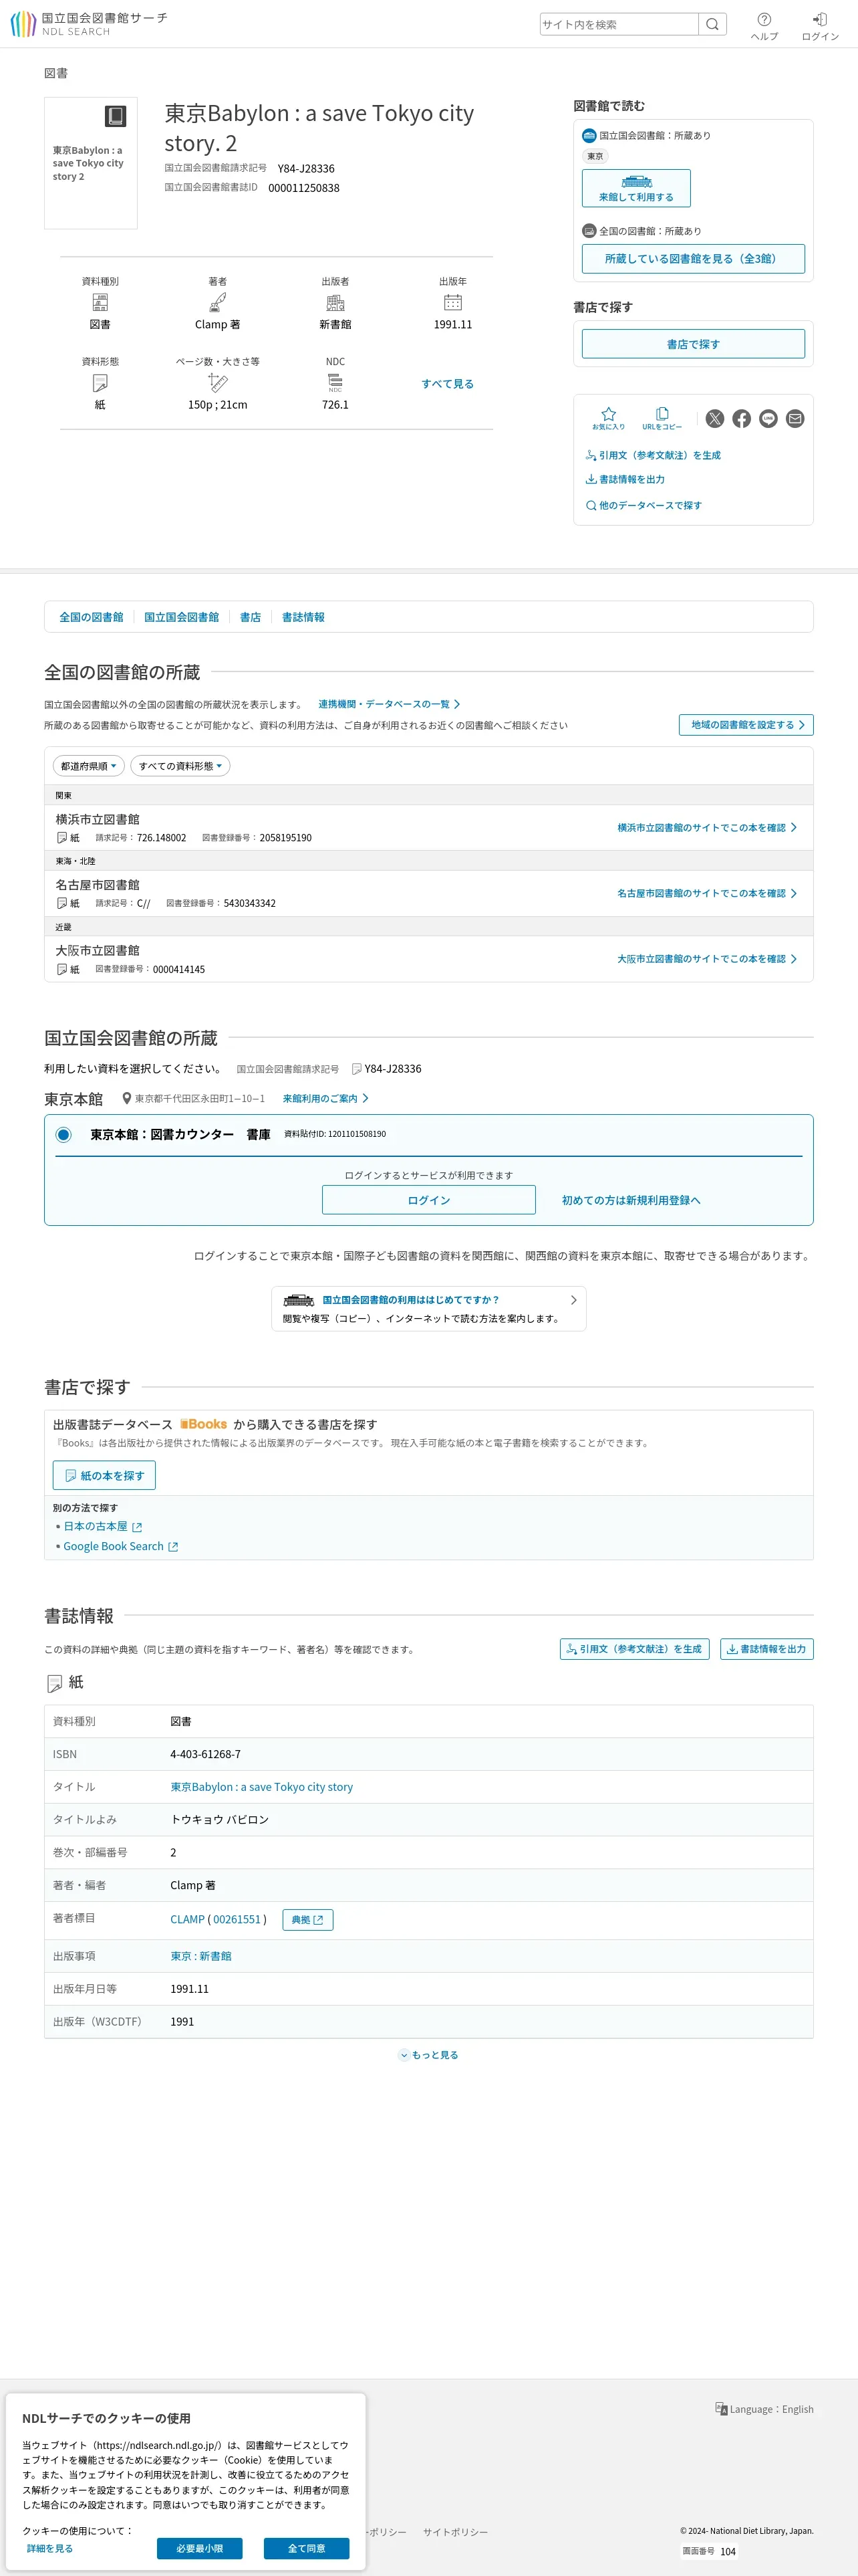Click 紙の本を探す button

pyautogui.click(x=104, y=1475)
